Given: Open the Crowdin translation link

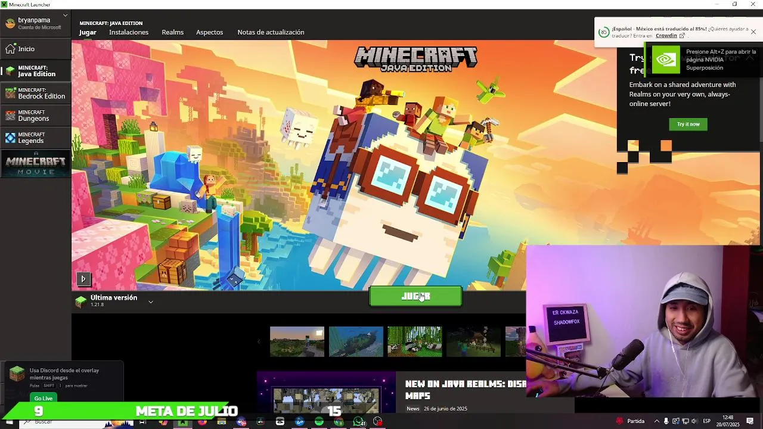Looking at the screenshot, I should (x=670, y=36).
